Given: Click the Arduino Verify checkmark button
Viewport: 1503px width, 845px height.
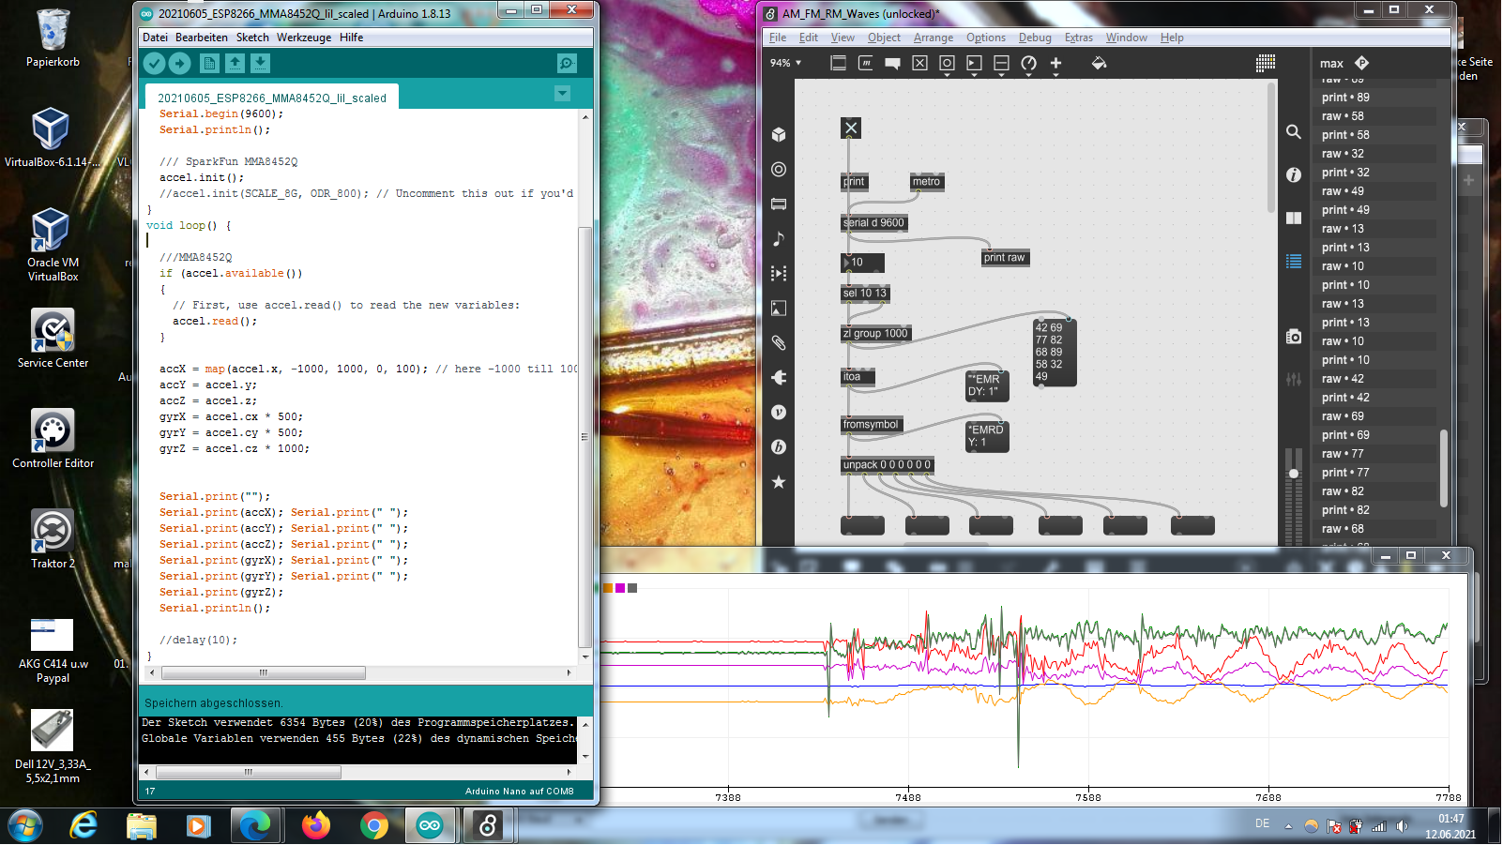Looking at the screenshot, I should (154, 63).
